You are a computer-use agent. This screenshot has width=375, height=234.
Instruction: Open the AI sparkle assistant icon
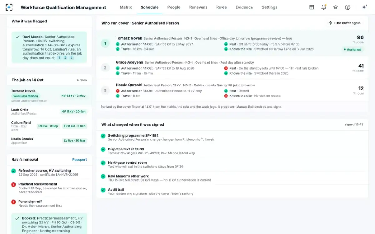point(364,7)
